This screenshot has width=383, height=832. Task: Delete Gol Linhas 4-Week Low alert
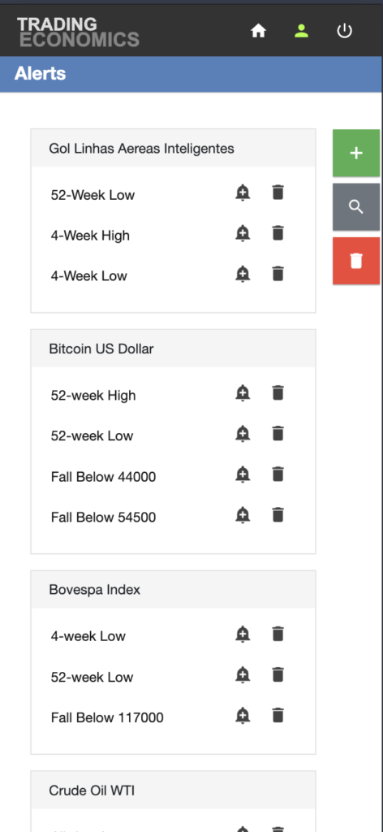[x=278, y=274]
